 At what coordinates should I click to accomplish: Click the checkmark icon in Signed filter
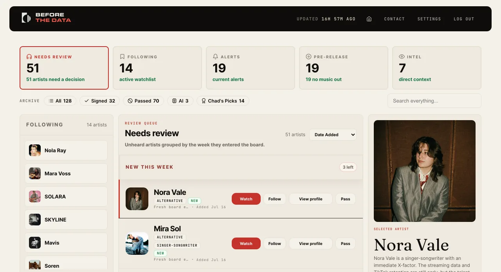coord(87,101)
